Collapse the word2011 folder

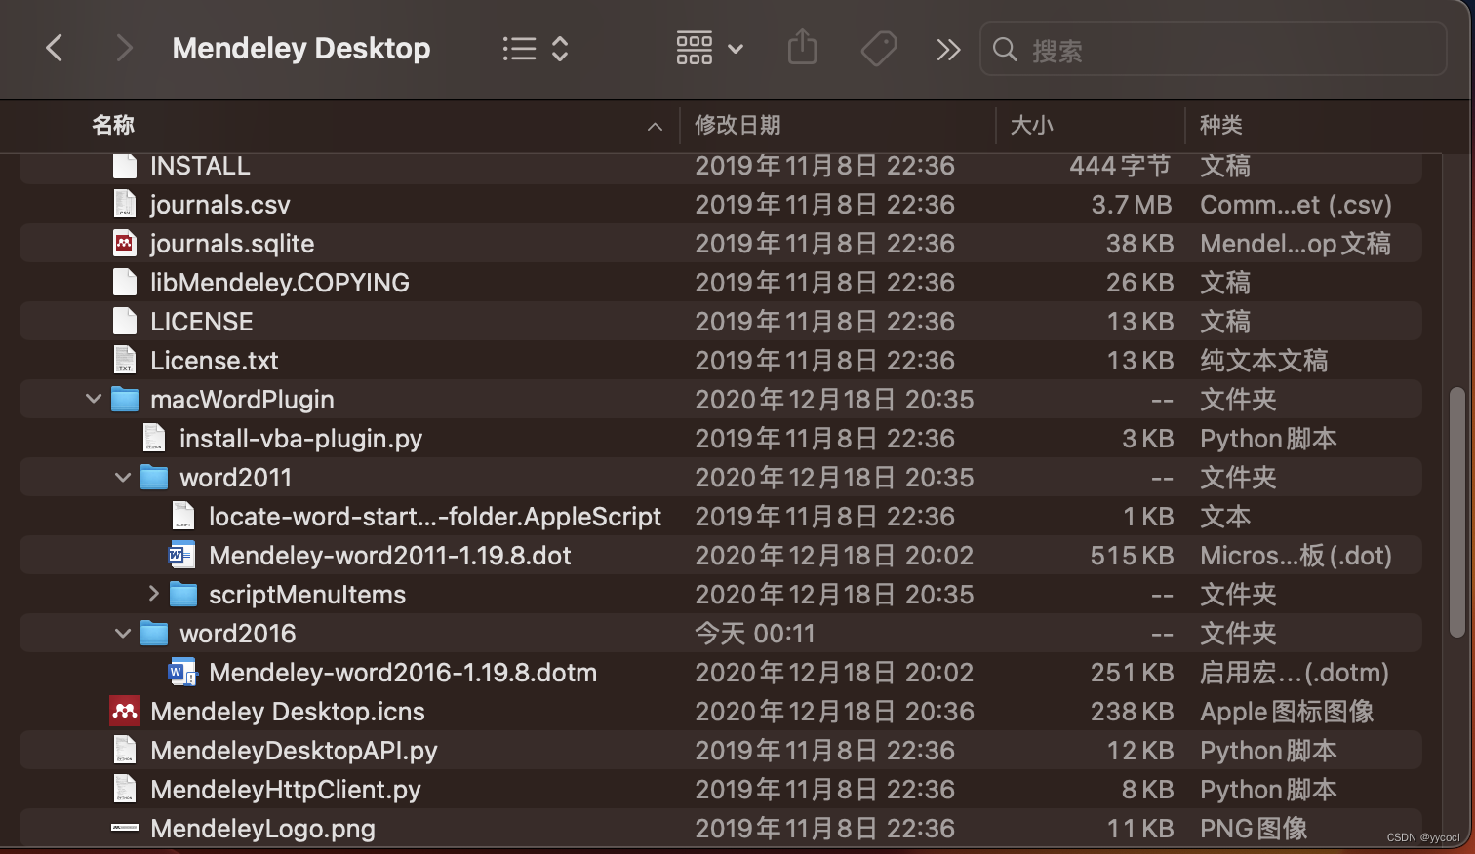pos(123,477)
